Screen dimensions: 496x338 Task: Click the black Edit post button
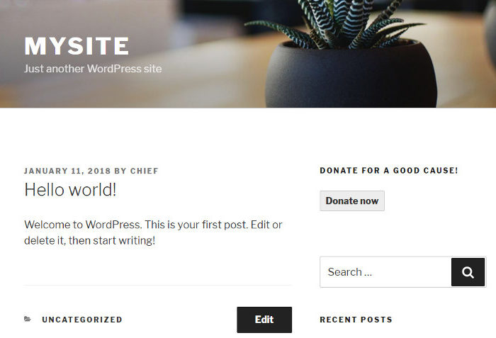click(x=264, y=320)
